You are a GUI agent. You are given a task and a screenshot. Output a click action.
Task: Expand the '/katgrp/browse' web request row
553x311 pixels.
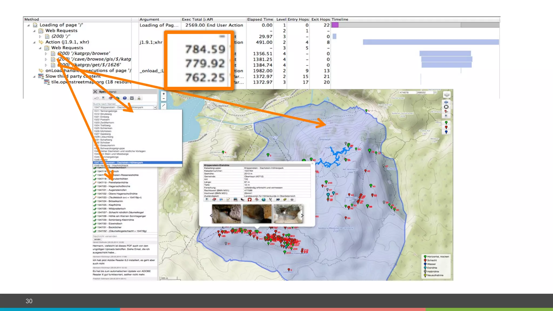(x=46, y=53)
